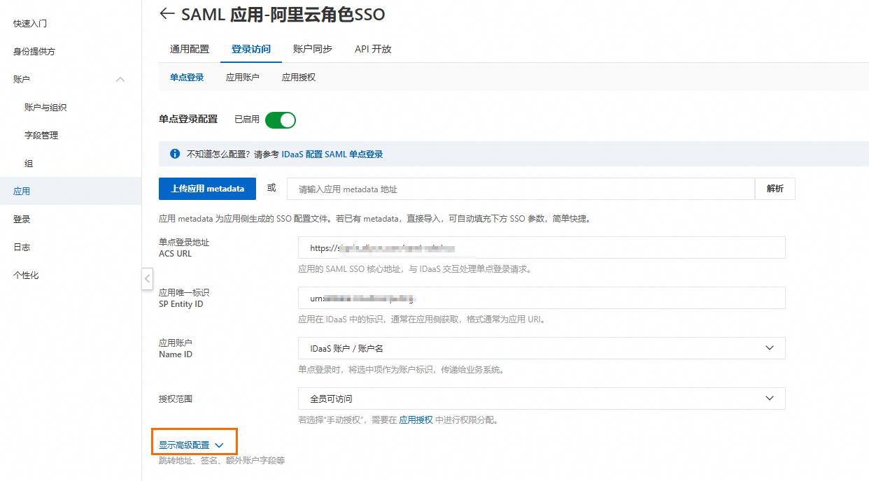Collapse the 账户 sidebar section
This screenshot has height=481, width=869.
120,80
